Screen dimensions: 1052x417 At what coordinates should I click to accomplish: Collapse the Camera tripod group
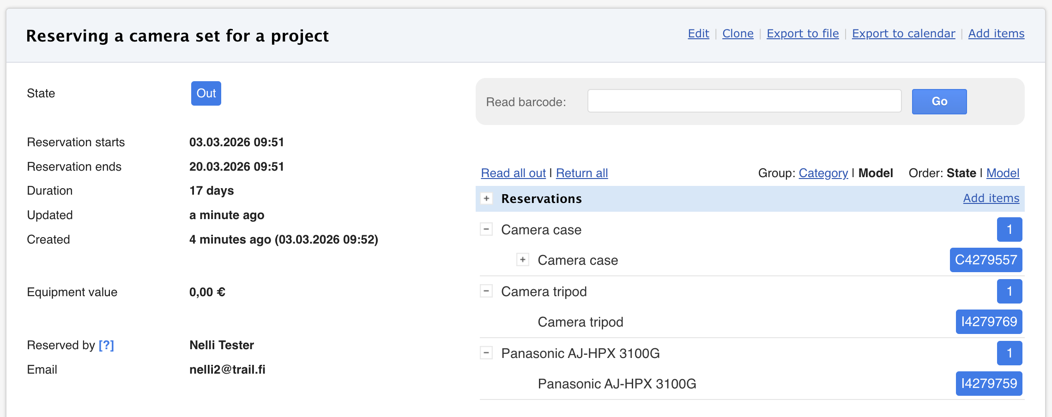click(486, 291)
